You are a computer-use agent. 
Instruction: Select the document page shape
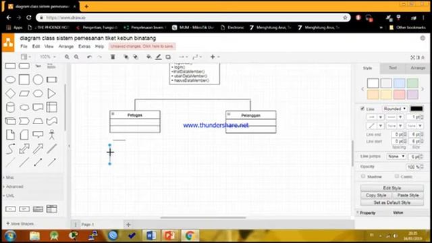click(11, 135)
